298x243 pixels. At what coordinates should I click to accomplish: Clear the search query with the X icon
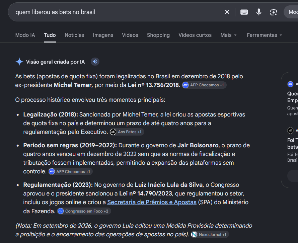click(x=227, y=12)
